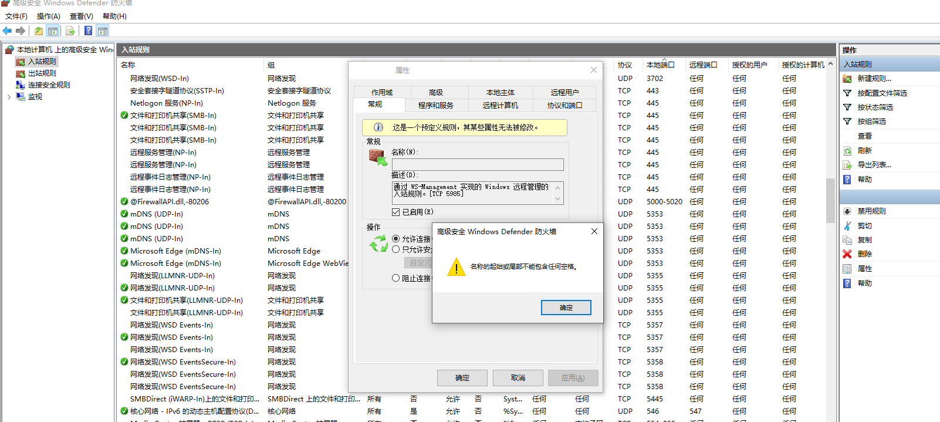Select the 只允许安全连接 radio button
Viewport: 940px width, 422px height.
(396, 249)
